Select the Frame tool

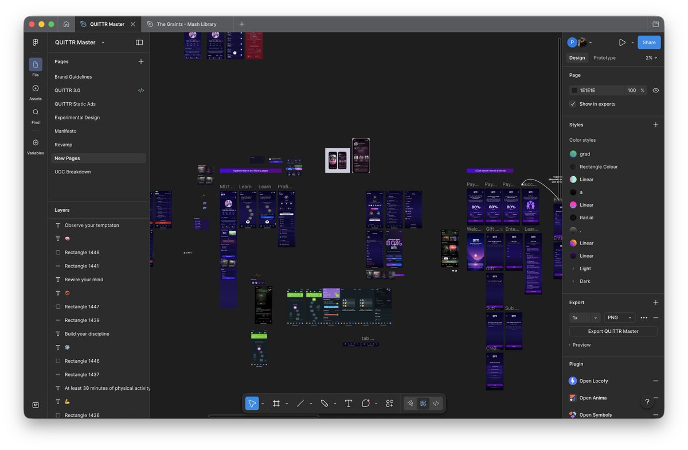[x=276, y=404]
